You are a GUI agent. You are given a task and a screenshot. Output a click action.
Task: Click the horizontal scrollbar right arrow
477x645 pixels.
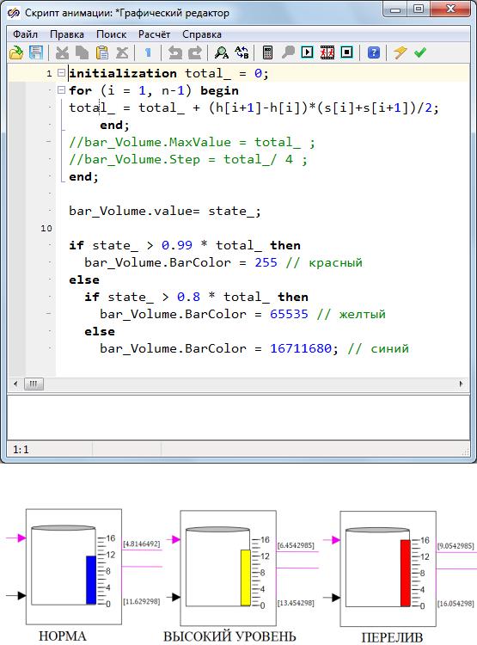tap(461, 384)
